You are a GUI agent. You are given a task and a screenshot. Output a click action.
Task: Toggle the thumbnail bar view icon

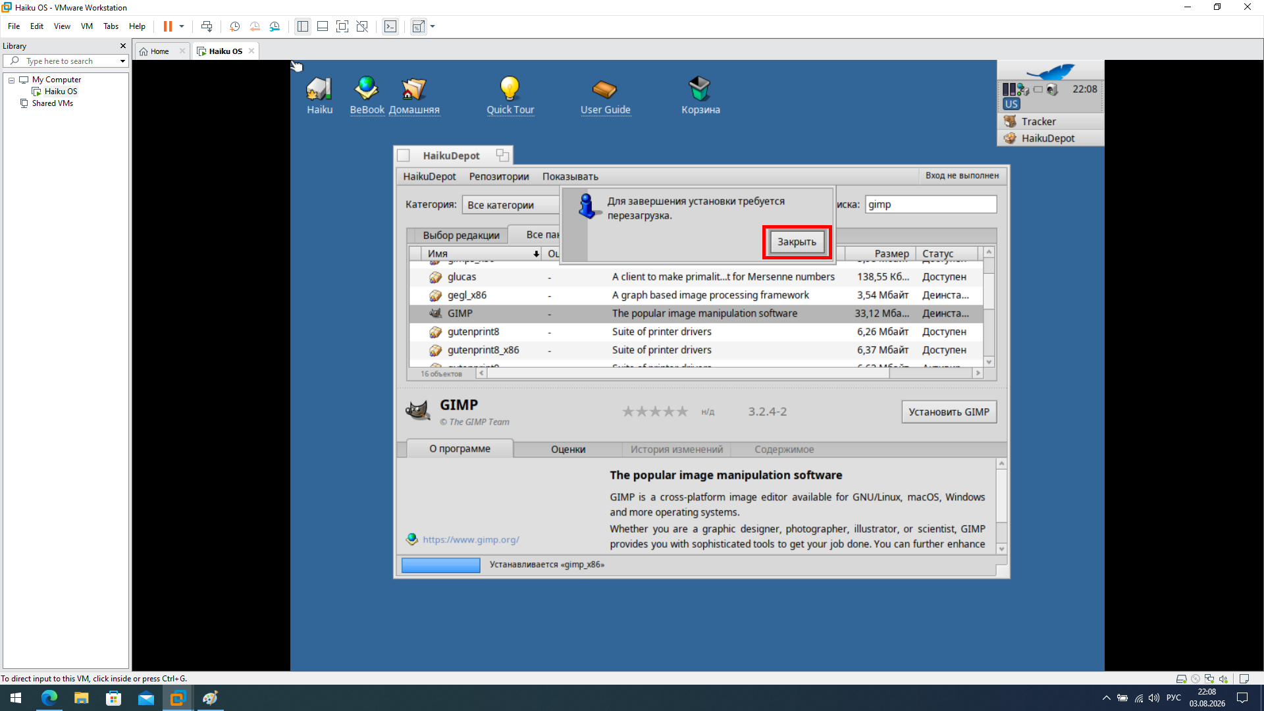click(x=323, y=26)
